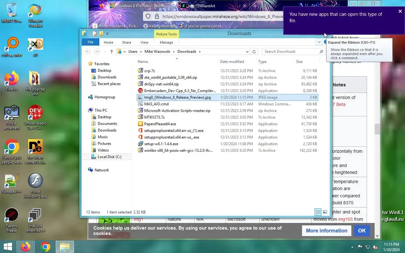
Task: Switch to the Home ribbon tab
Action: (109, 42)
